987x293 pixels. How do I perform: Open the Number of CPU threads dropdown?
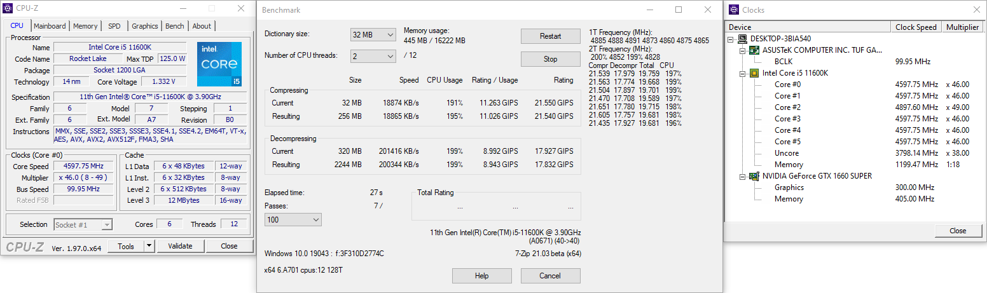point(373,57)
